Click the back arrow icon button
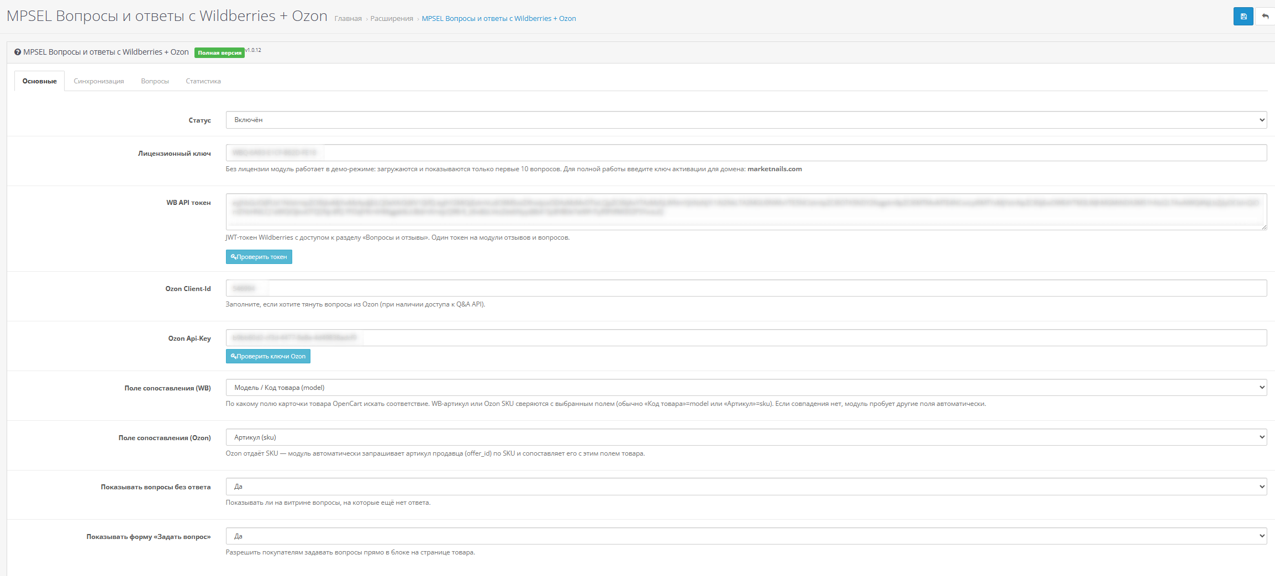This screenshot has height=576, width=1275. (1265, 17)
